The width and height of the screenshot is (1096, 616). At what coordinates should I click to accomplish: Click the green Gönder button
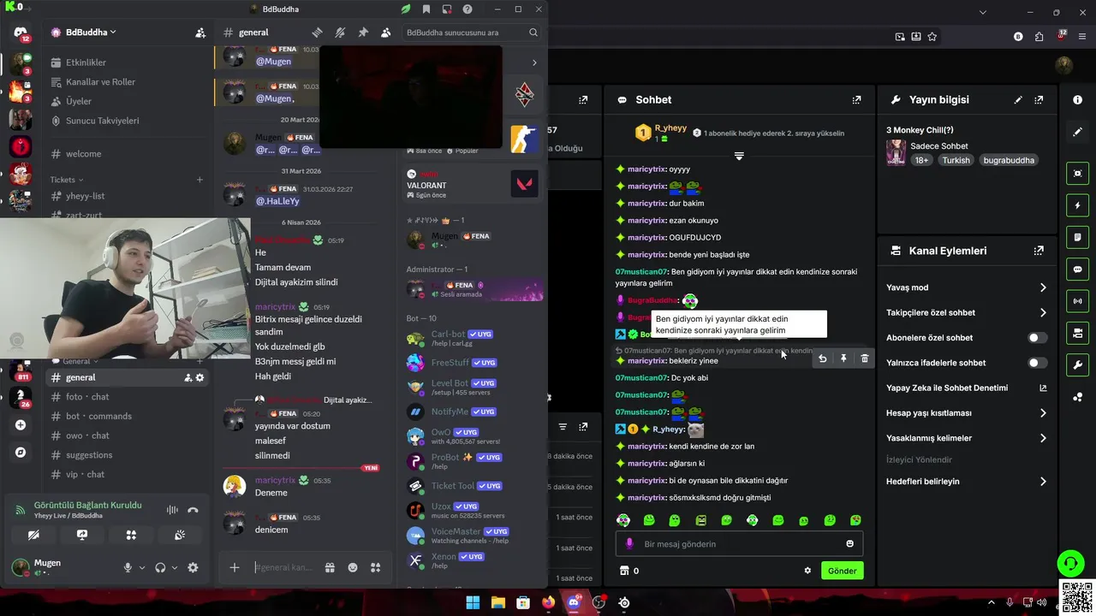pyautogui.click(x=842, y=571)
